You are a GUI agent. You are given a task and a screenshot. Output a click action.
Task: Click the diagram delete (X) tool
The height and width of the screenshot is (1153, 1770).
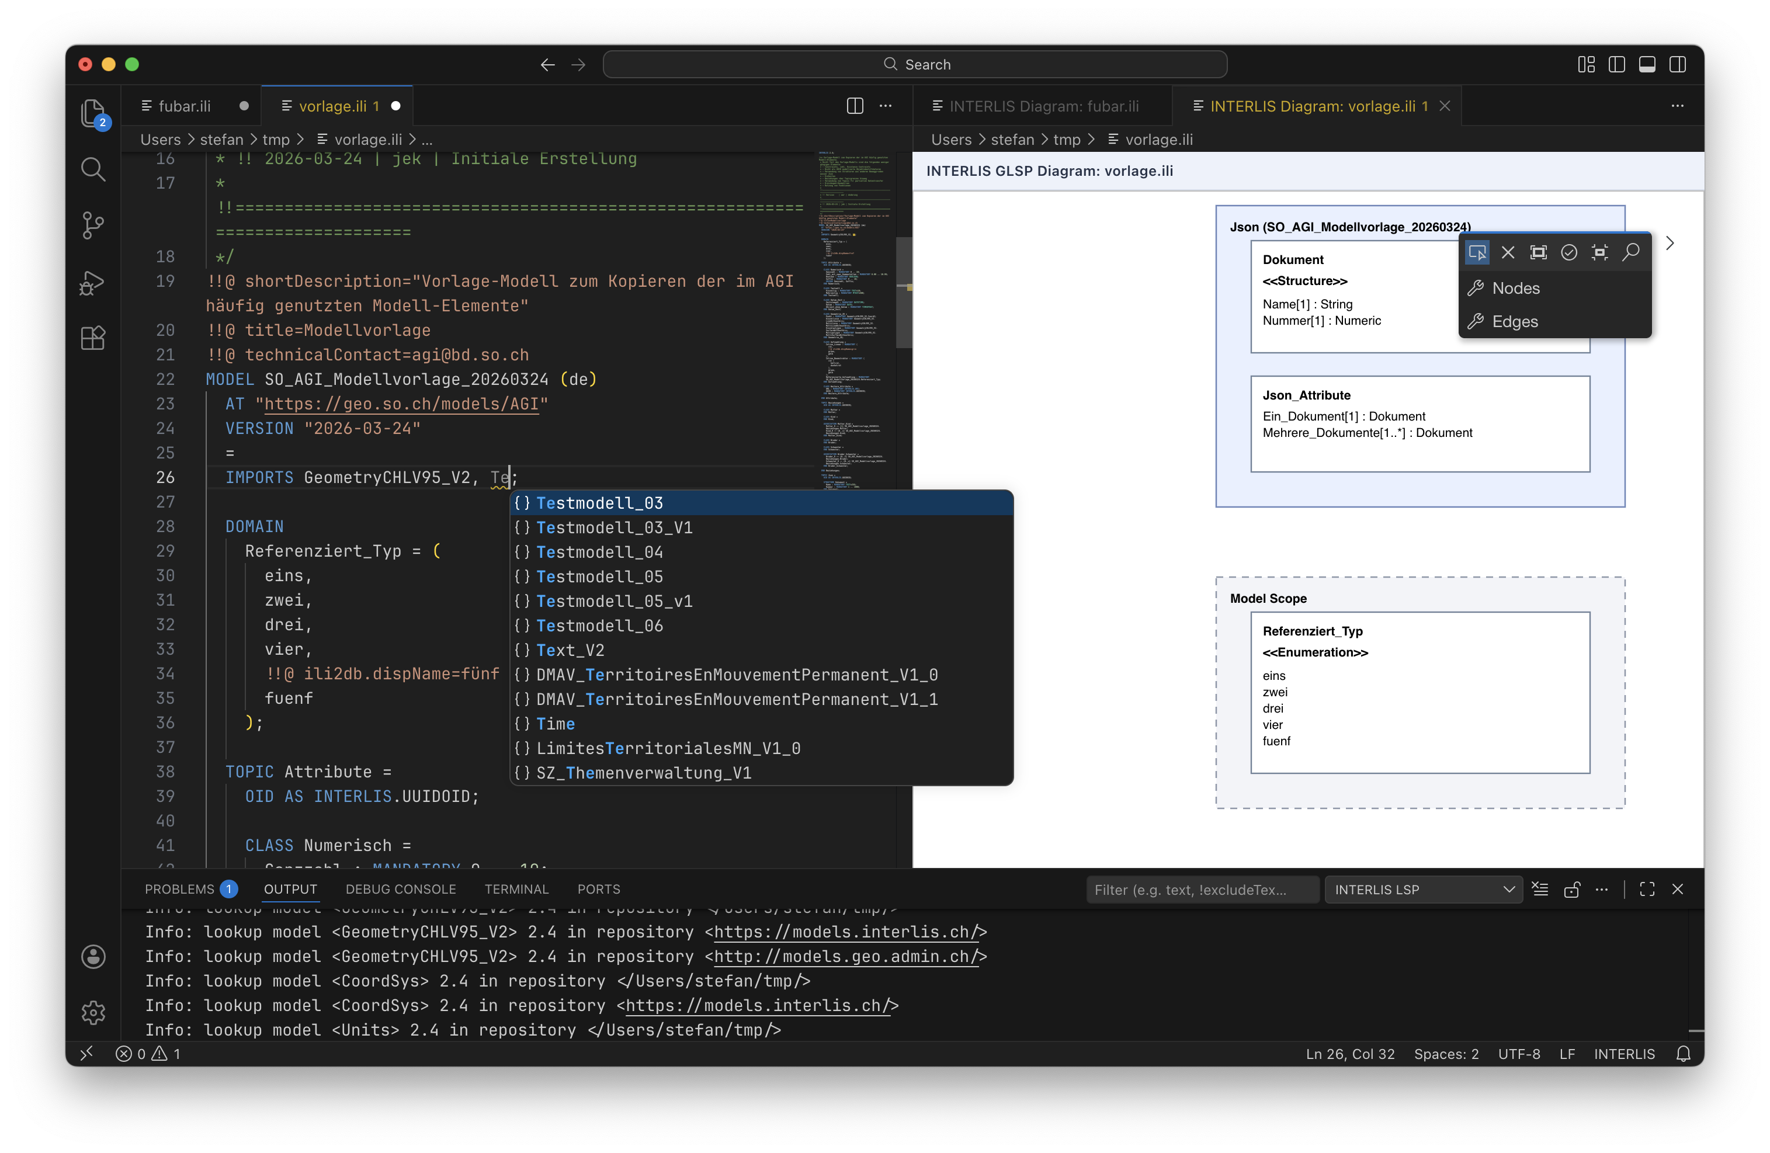click(x=1508, y=253)
